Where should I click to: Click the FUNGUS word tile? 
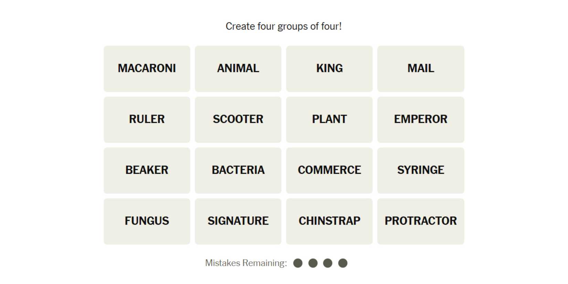(x=147, y=221)
